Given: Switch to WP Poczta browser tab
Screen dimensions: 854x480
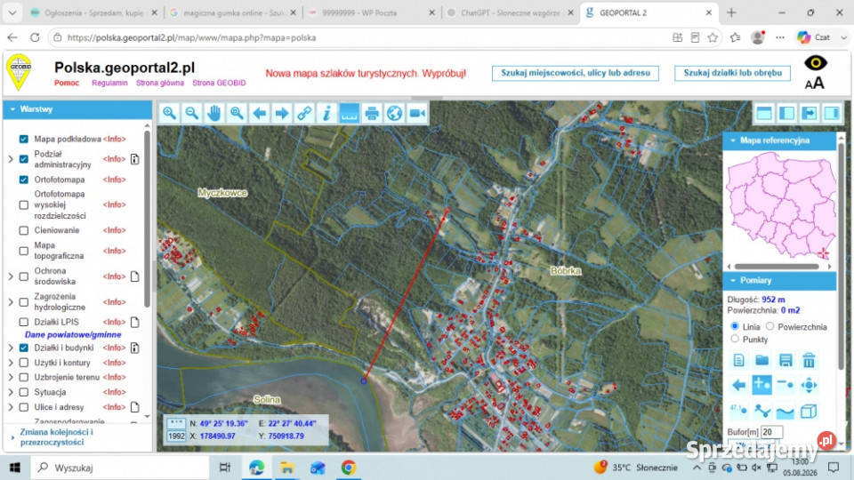Looking at the screenshot, I should (370, 12).
